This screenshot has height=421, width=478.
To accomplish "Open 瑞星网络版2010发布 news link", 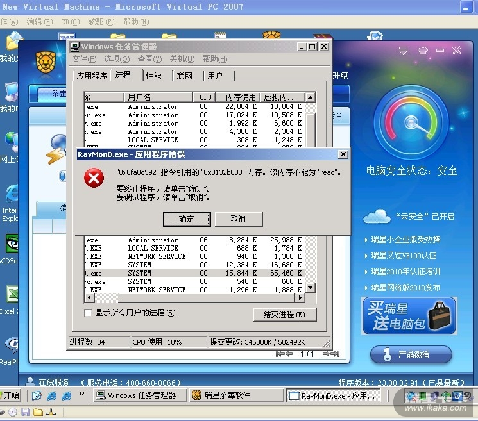I will point(405,287).
